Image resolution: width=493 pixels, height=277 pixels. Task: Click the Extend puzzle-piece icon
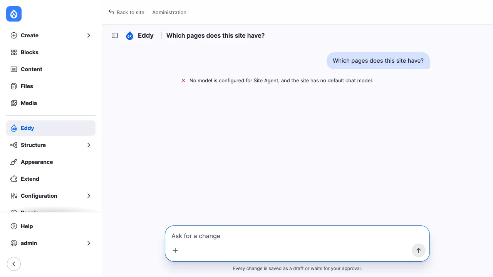[x=14, y=179]
